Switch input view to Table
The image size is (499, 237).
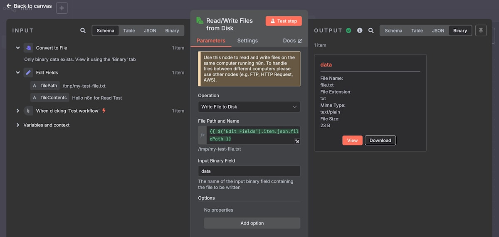pos(129,30)
